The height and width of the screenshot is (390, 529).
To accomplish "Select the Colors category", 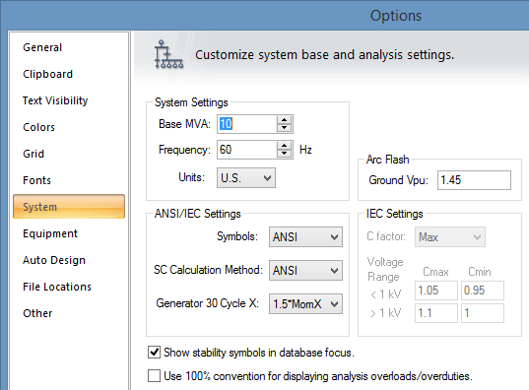I will [38, 127].
